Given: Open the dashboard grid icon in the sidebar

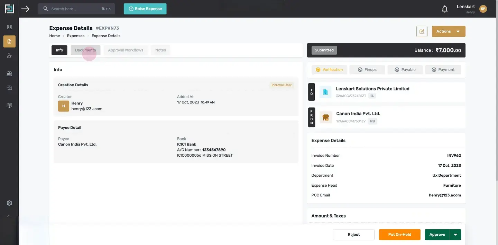Looking at the screenshot, I should click(9, 27).
